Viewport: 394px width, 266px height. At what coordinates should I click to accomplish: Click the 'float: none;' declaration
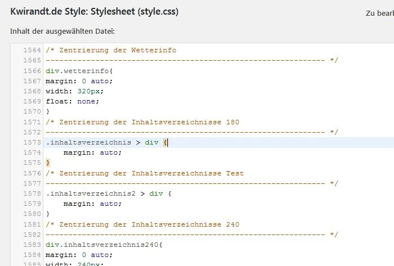pyautogui.click(x=72, y=101)
